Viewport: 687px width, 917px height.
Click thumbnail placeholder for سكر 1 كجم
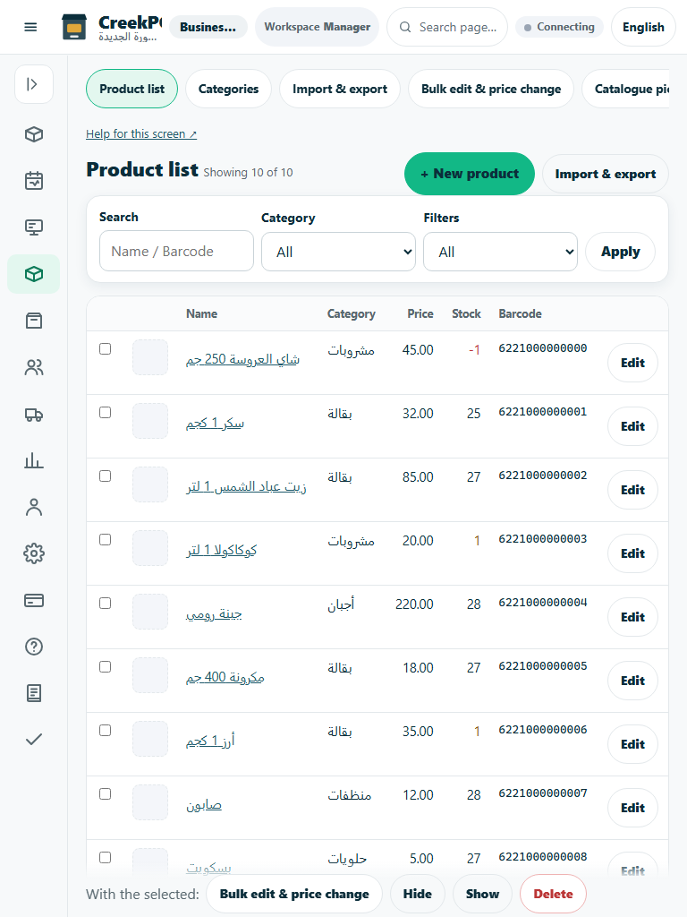[150, 421]
